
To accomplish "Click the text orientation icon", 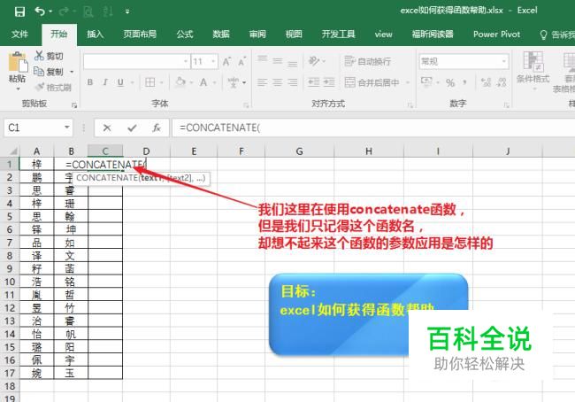I will (314, 60).
